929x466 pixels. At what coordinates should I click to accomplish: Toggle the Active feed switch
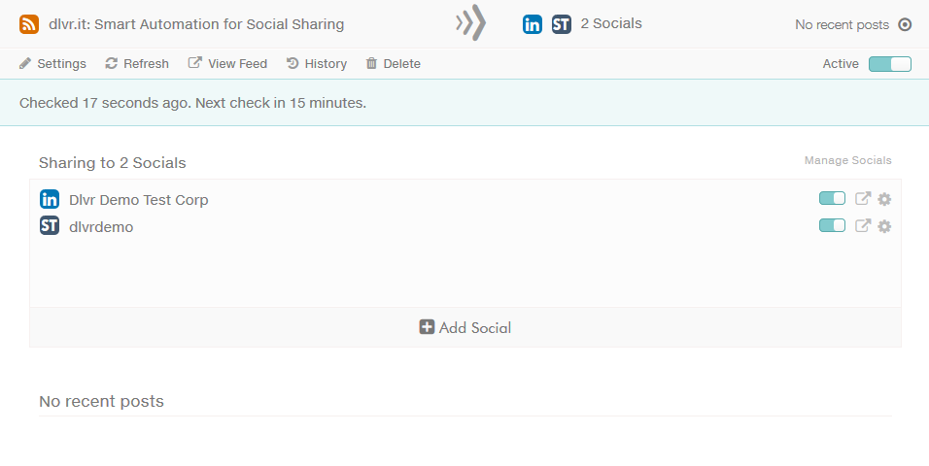click(890, 64)
